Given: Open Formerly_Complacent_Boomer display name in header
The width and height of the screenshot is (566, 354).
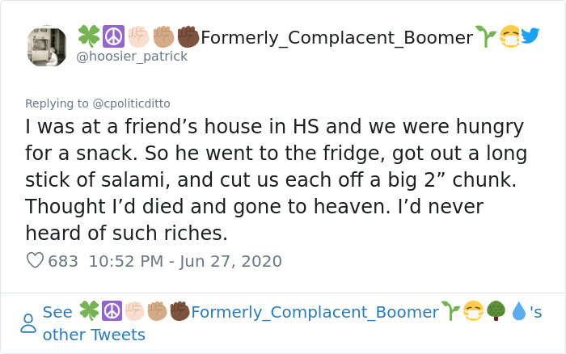Looking at the screenshot, I should 337,37.
